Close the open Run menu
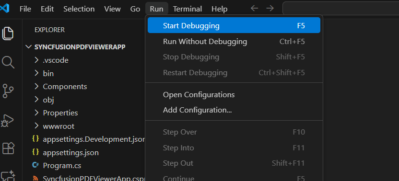Screen dimensions: 399x181 [x=156, y=9]
